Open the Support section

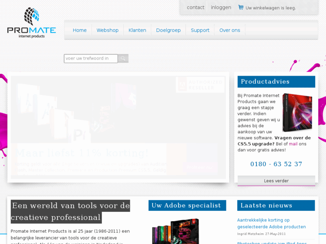point(200,30)
